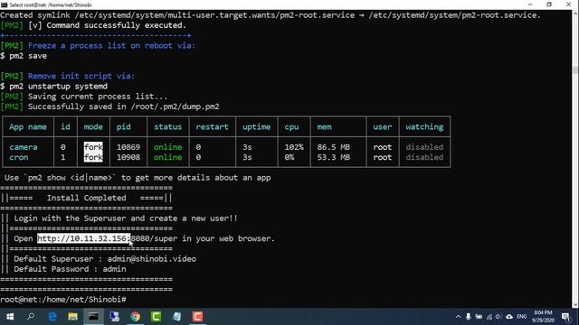Click the prompt 'root@net:/home/net/Shinobi#'
This screenshot has height=325, width=579.
63,300
